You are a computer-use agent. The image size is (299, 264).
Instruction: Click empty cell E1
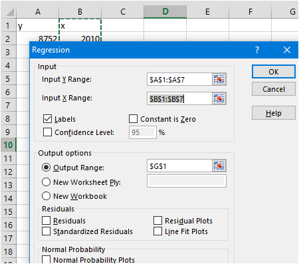click(207, 26)
